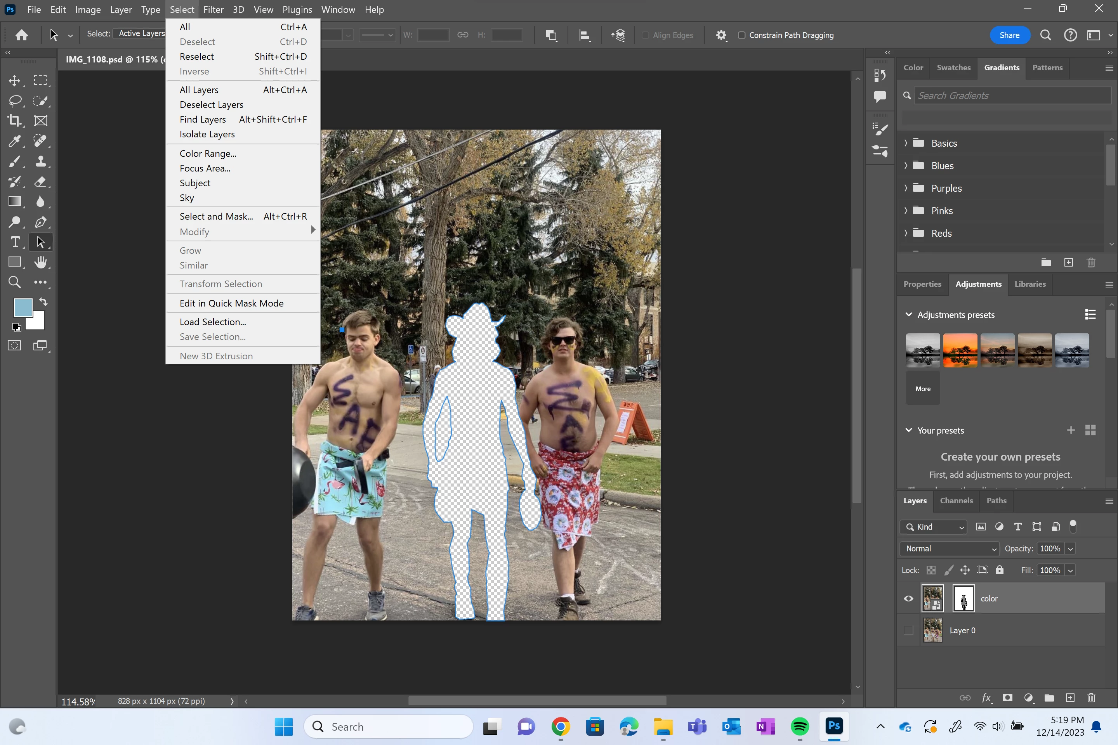
Task: Click the blue Share button
Action: point(1009,35)
